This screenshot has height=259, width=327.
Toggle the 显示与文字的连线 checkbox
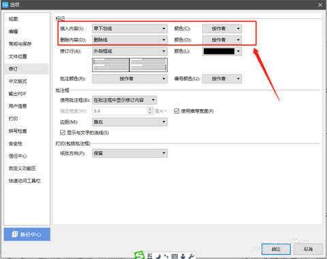click(x=63, y=133)
